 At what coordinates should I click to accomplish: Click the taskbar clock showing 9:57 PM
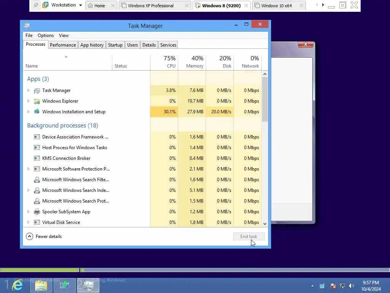(x=371, y=286)
